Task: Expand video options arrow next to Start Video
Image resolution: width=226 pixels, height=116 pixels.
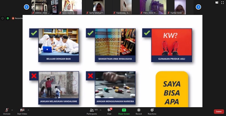Action: point(28,110)
